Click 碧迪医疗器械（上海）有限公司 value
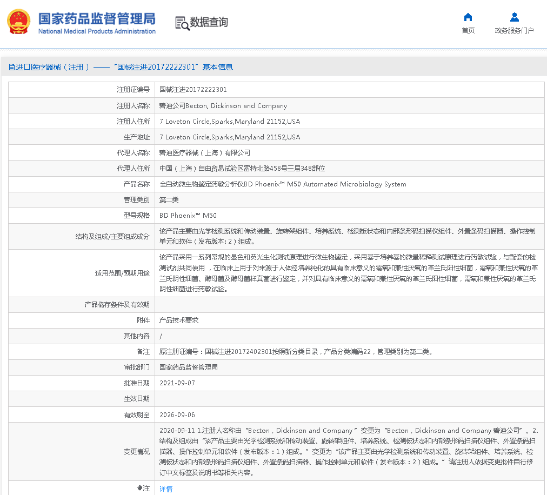The height and width of the screenshot is (495, 547). tap(205, 153)
